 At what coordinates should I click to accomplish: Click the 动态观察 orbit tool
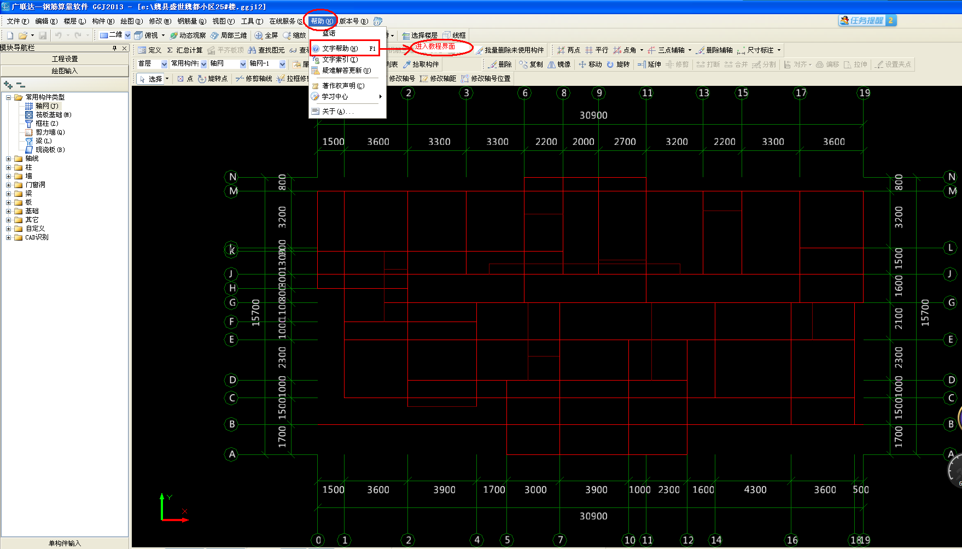click(188, 36)
